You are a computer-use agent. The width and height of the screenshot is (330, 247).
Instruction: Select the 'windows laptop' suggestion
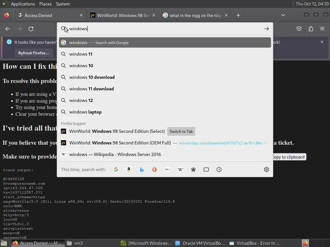pos(165,112)
